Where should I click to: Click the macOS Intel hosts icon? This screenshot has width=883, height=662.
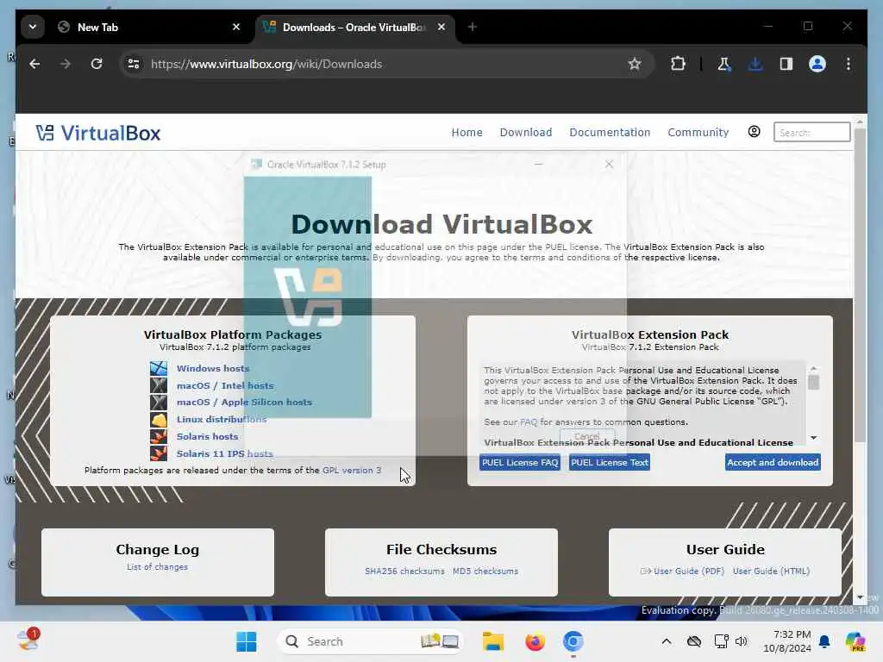coord(159,385)
